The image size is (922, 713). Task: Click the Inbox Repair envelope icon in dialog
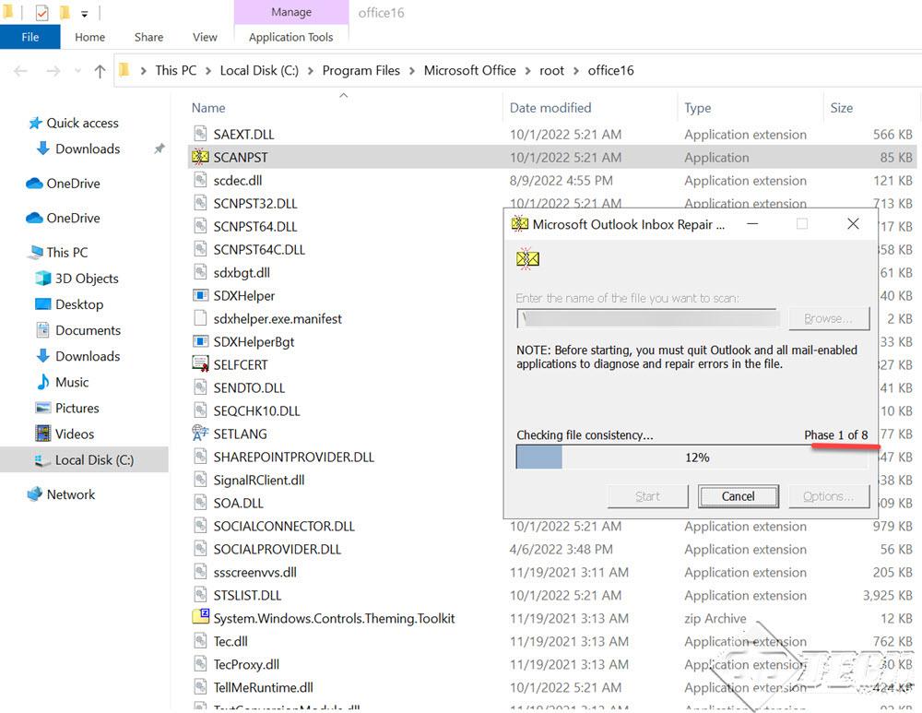coord(527,258)
